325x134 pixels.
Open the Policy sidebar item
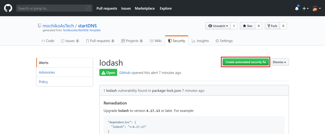coord(44,82)
